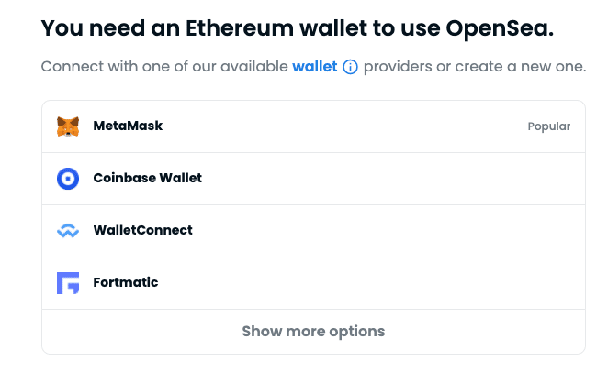Follow the blue wallet hyperlink
This screenshot has width=608, height=383.
(x=314, y=68)
